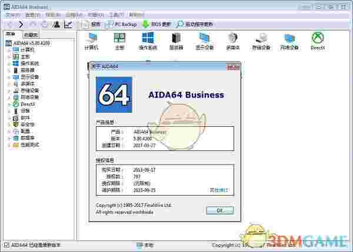This screenshot has height=252, width=353.
Task: Click the 本地 local icon in status bar
Action: point(139,245)
